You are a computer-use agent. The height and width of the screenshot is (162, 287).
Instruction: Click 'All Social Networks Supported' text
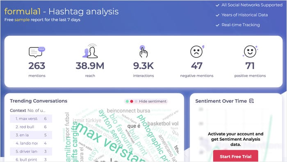click(252, 5)
